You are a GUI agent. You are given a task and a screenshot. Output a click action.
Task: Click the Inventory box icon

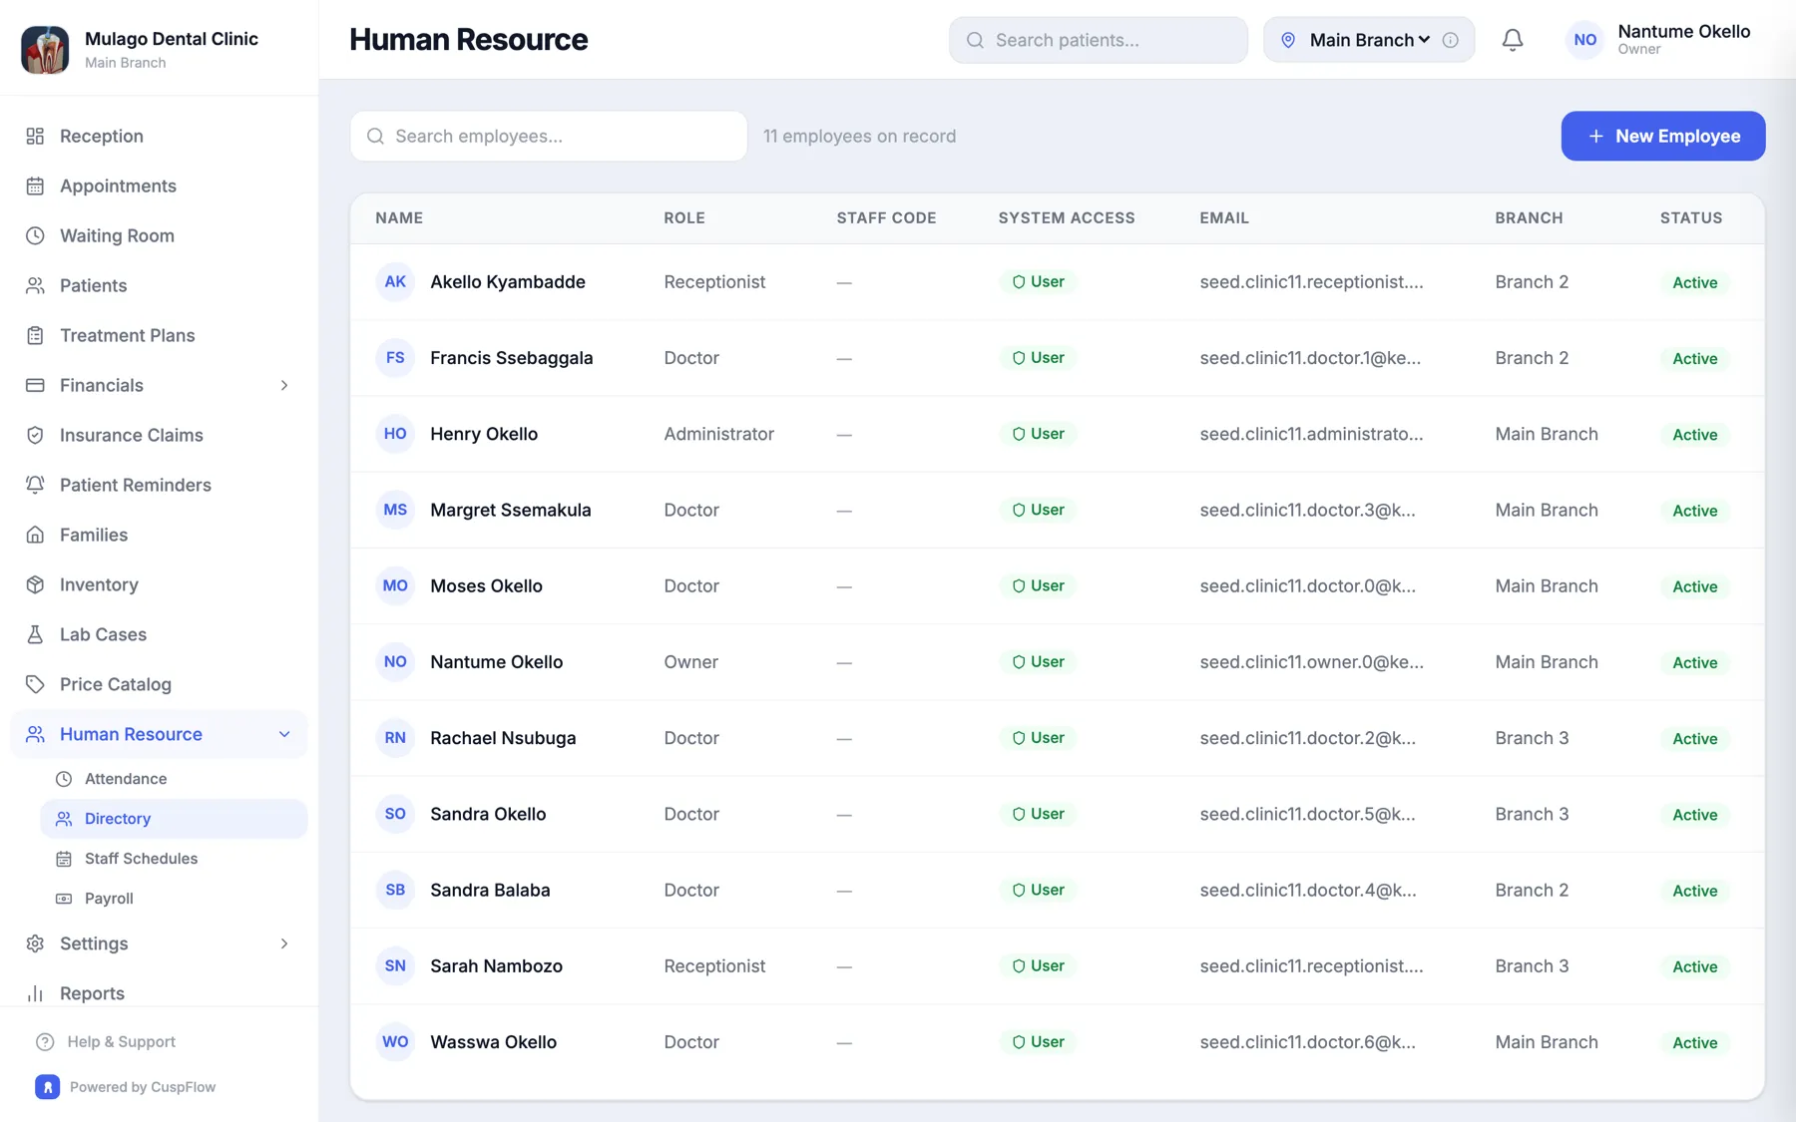pyautogui.click(x=35, y=584)
